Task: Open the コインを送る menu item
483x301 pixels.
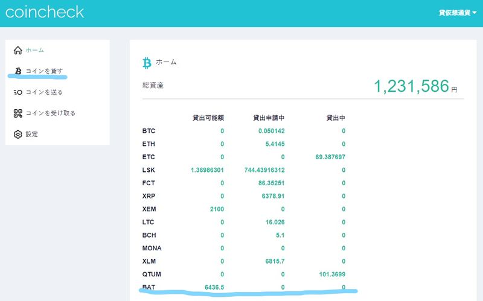Action: 44,92
